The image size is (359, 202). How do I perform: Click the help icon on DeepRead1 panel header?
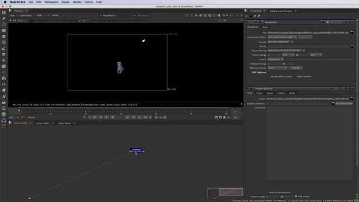tap(346, 22)
